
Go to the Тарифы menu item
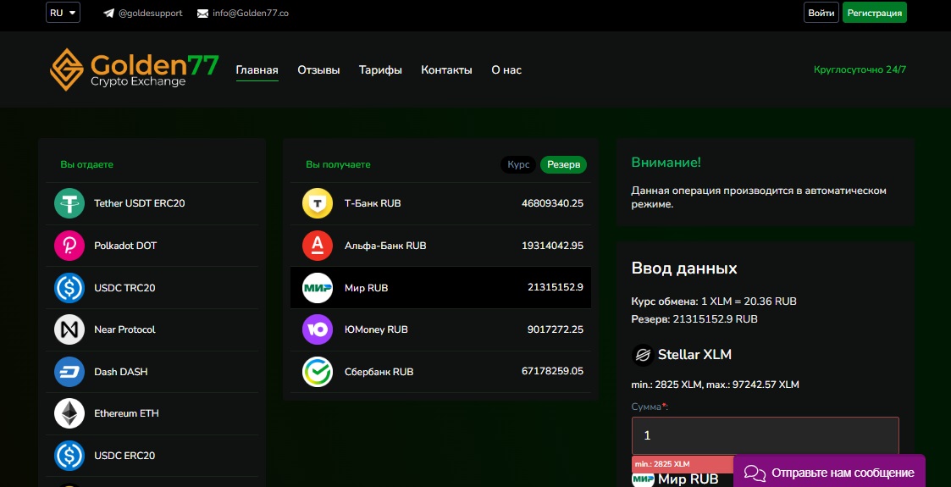coord(380,70)
